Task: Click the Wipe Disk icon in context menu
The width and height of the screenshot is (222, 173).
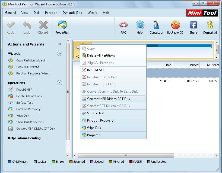Action: 84,128
